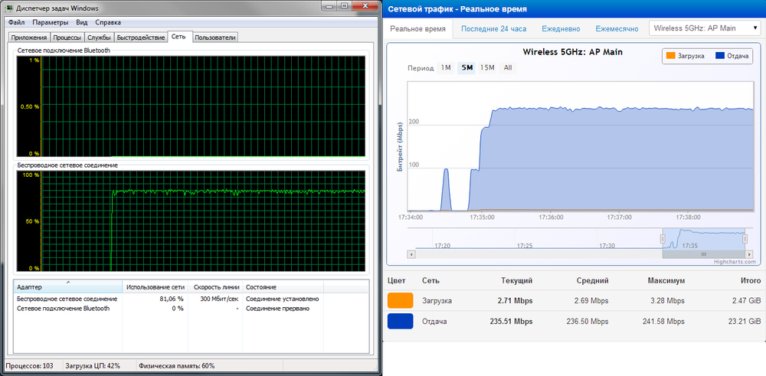Screen dimensions: 766x376
Task: Switch to the Быстродействие tab
Action: pyautogui.click(x=141, y=38)
